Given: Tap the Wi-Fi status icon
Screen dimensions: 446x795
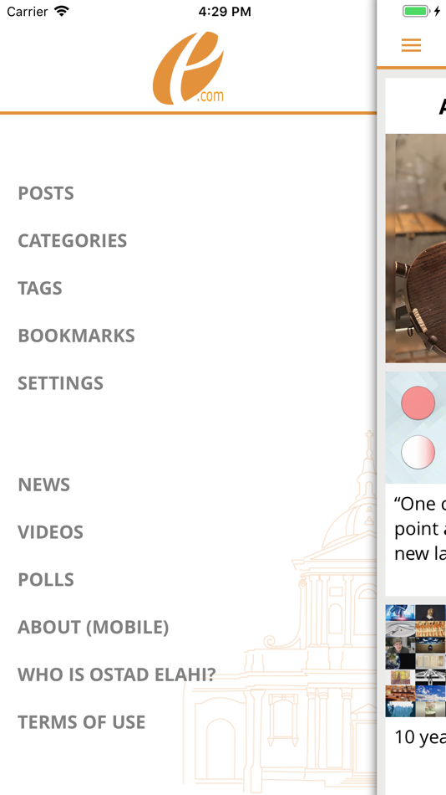Looking at the screenshot, I should coord(62,12).
